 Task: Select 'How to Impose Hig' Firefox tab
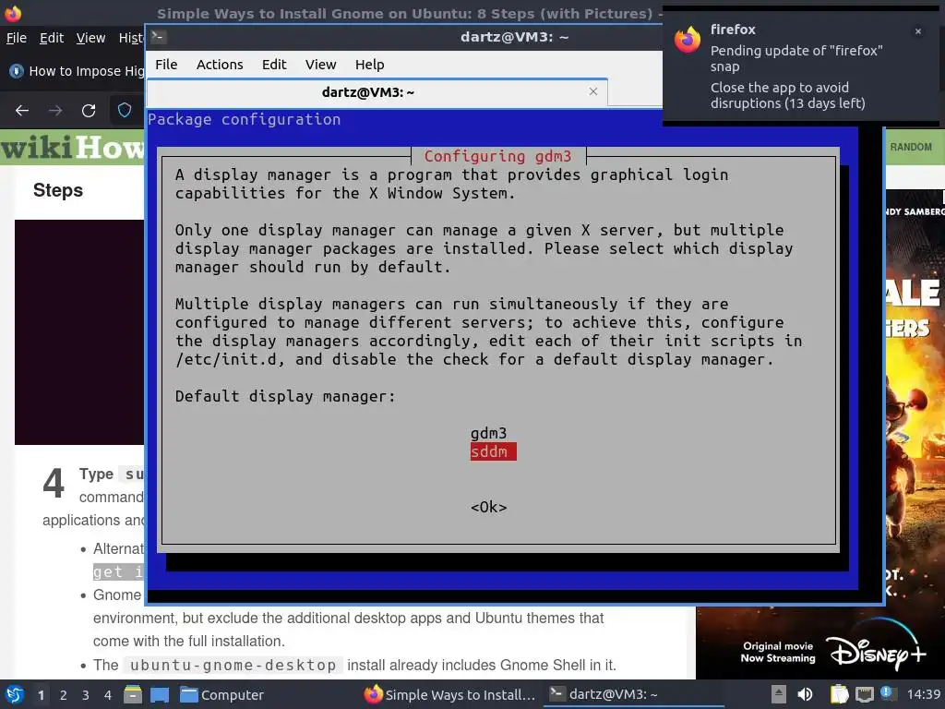click(76, 71)
